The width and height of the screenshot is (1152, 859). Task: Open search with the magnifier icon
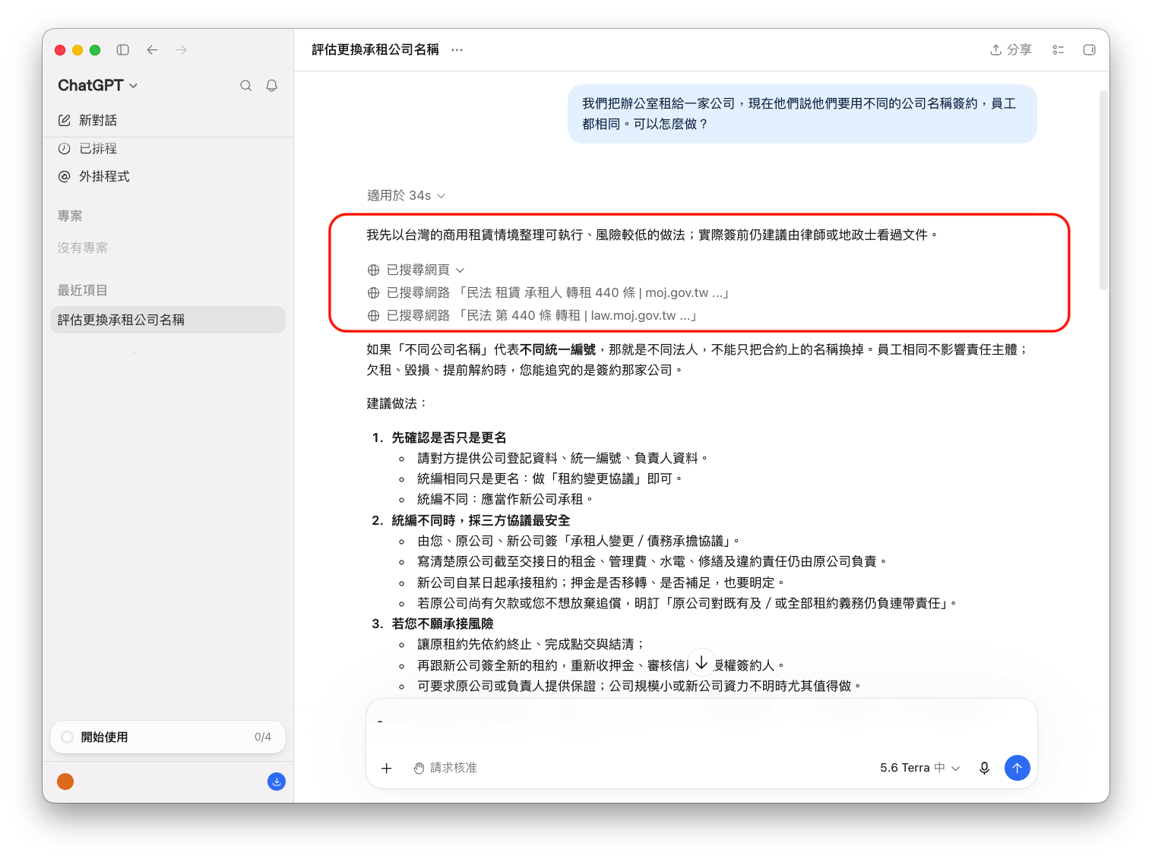[245, 86]
